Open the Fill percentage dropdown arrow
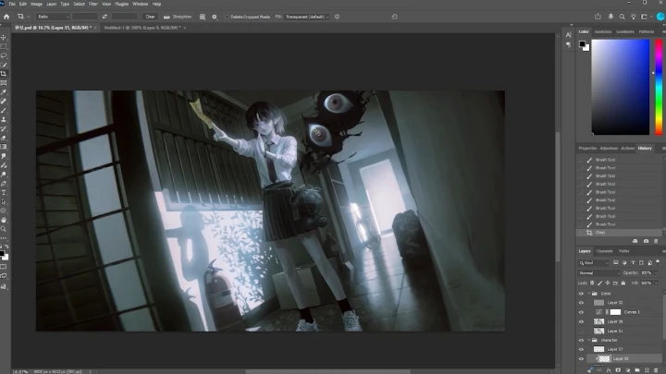The image size is (666, 374). (657, 283)
